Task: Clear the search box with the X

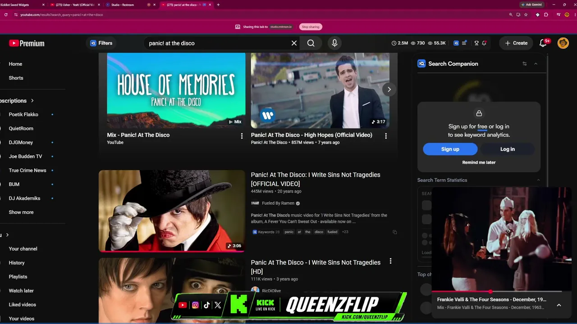Action: tap(294, 43)
